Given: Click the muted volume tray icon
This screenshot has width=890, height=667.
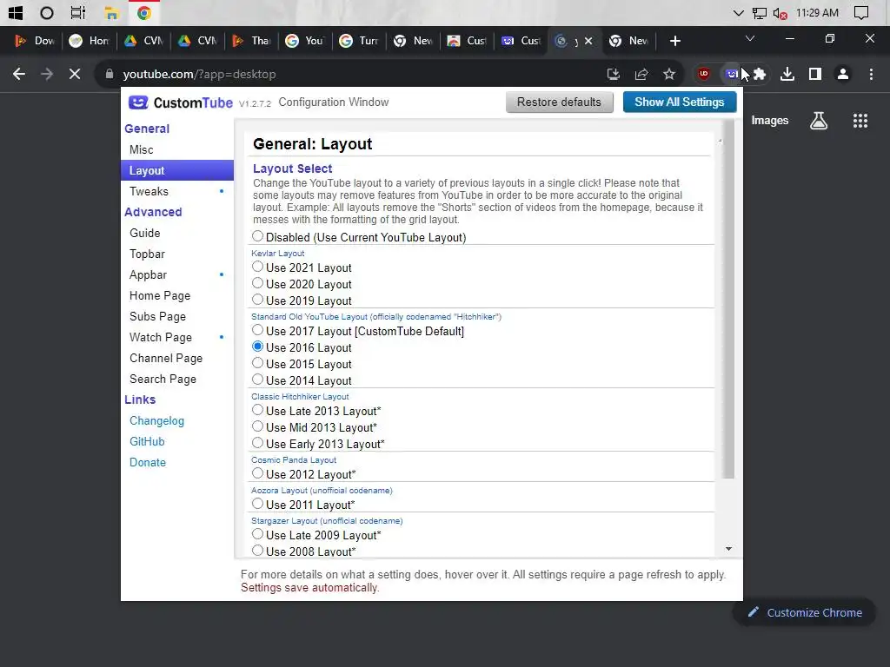Looking at the screenshot, I should point(780,12).
